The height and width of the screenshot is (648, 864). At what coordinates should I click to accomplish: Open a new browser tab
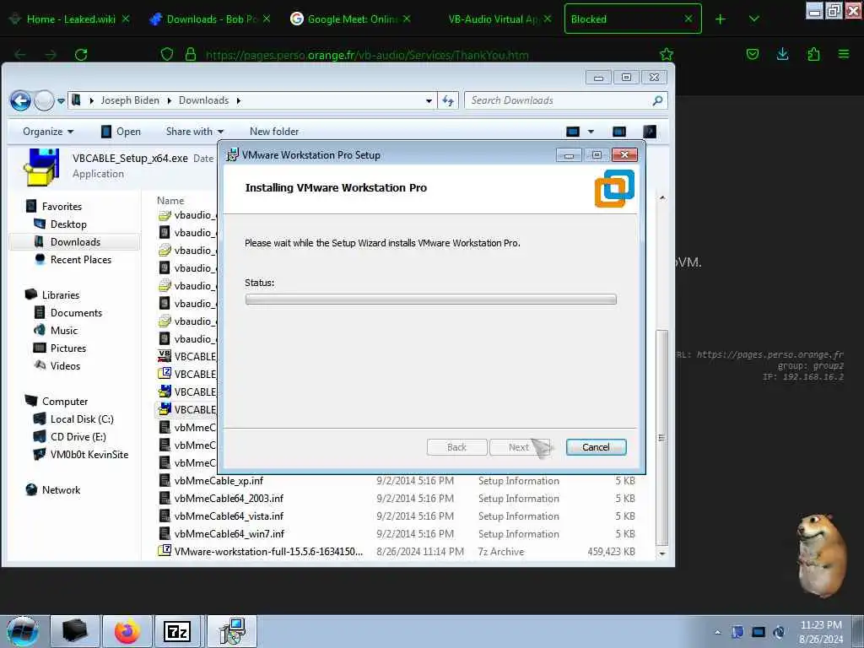point(721,19)
